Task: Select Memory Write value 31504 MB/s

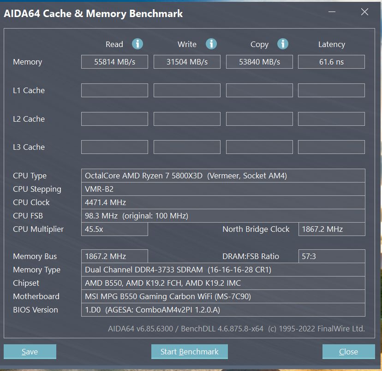Action: pyautogui.click(x=187, y=62)
